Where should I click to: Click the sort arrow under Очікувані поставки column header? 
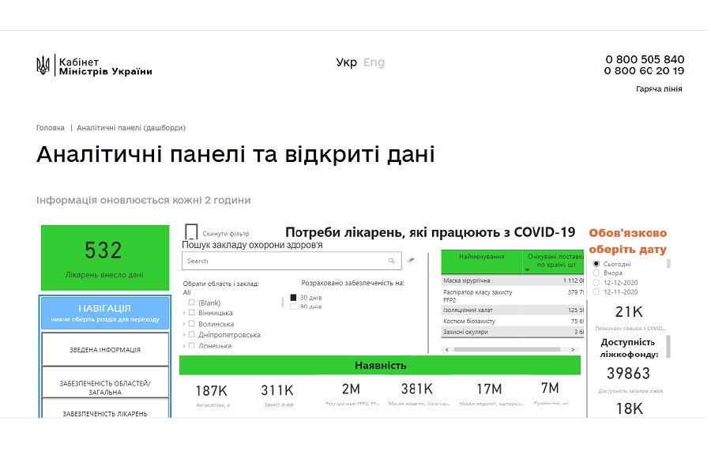pos(527,270)
